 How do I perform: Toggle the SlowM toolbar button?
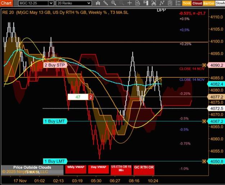coord(220,3)
